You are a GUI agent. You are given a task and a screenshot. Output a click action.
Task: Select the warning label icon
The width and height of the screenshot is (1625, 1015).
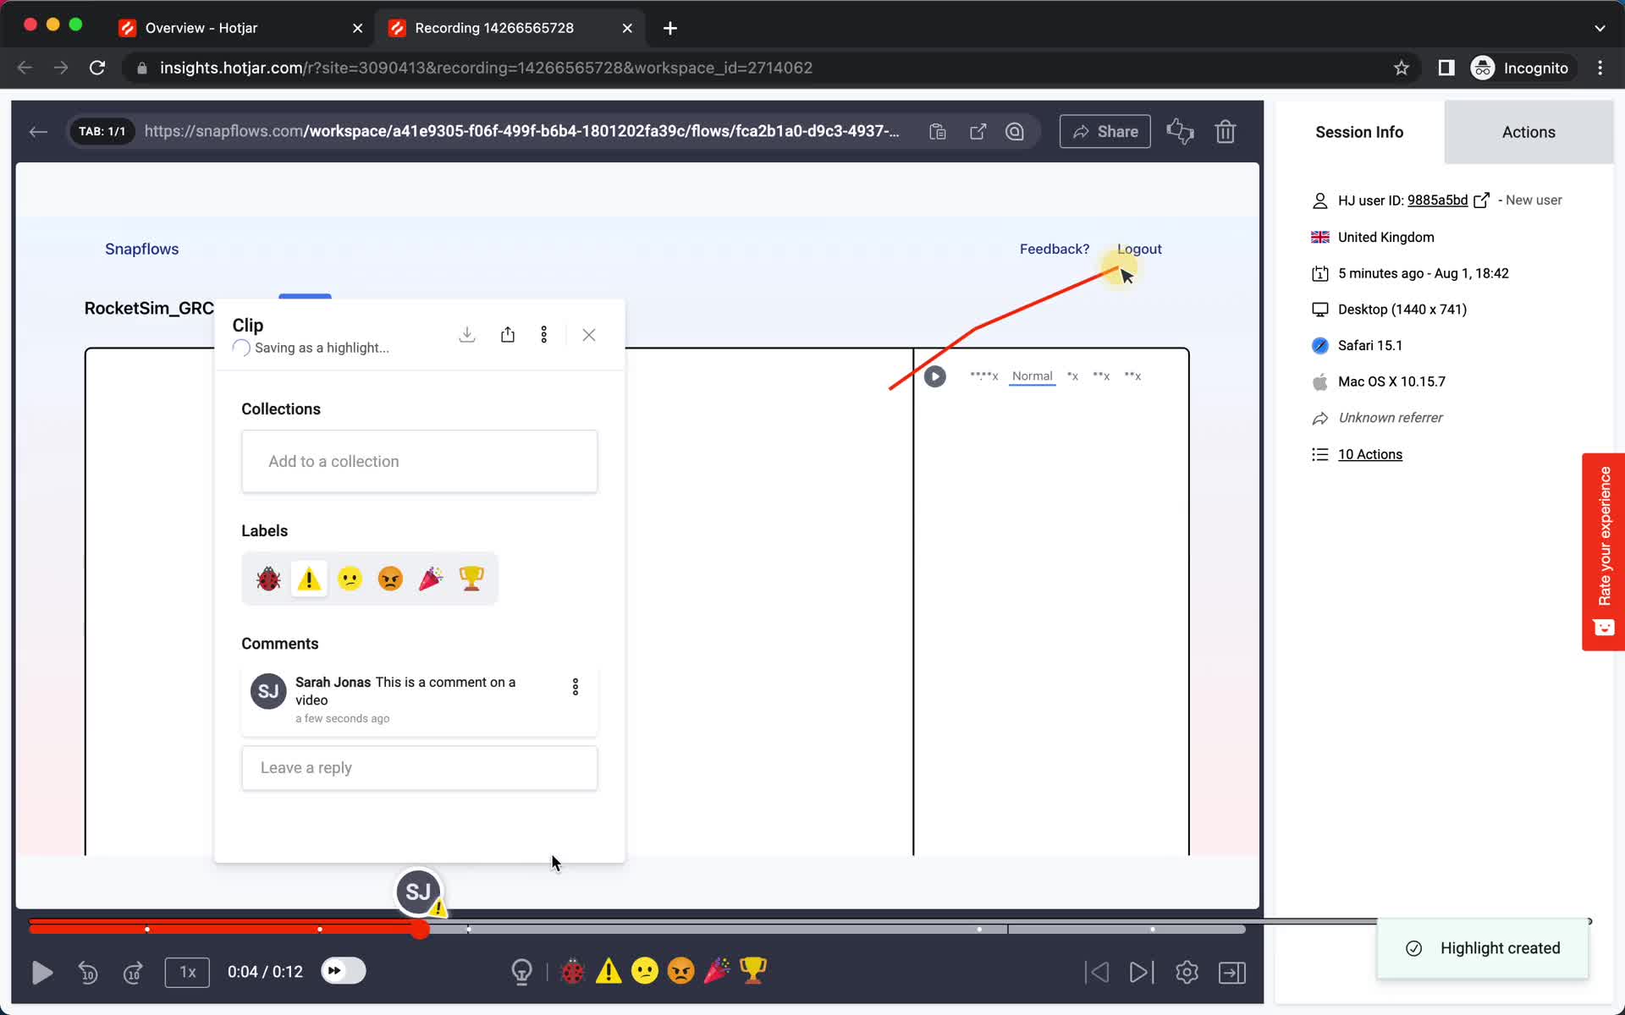pyautogui.click(x=309, y=579)
